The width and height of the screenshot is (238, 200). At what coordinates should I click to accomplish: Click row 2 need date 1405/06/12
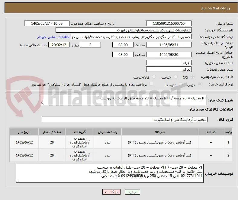coord(24,155)
